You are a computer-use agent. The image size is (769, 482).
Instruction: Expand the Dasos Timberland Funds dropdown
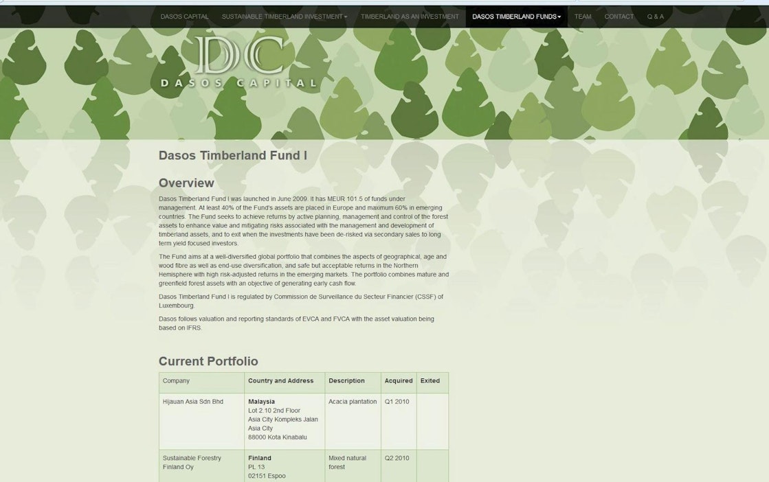coord(516,16)
